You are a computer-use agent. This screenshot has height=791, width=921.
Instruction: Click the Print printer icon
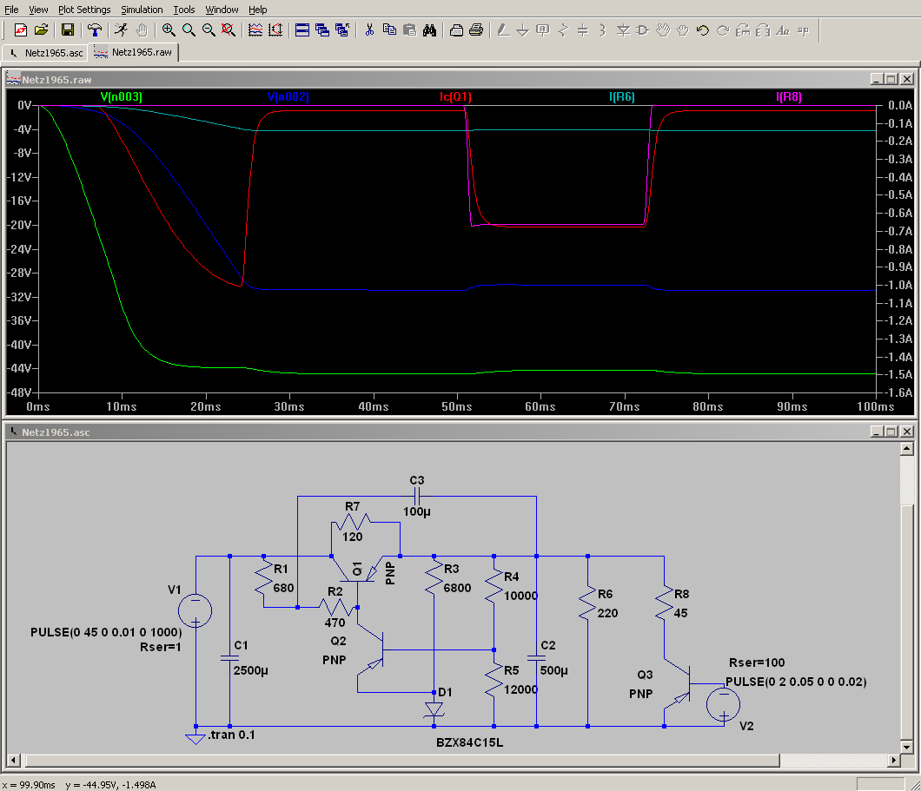pyautogui.click(x=476, y=30)
